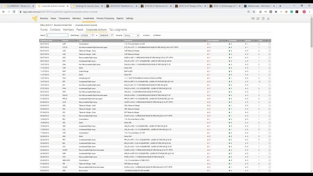Viewport: 313px width, 176px height.
Task: Close the Holdings for Security Issue tab
Action: click(102, 6)
